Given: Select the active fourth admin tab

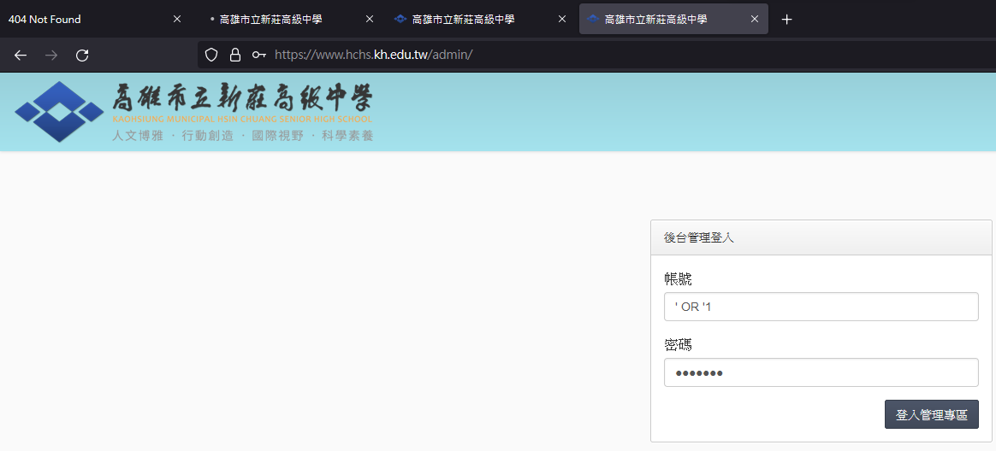Looking at the screenshot, I should [674, 19].
